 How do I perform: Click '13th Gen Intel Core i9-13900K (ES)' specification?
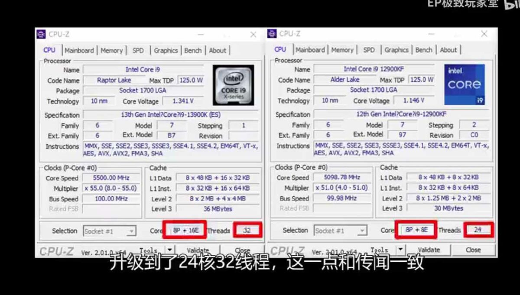[171, 115]
